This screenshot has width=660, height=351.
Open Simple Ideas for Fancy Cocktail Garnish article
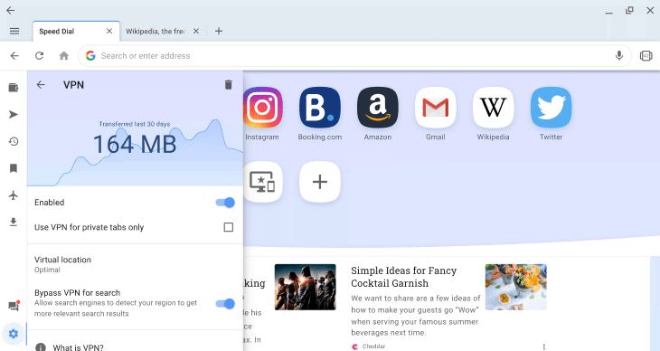point(403,277)
